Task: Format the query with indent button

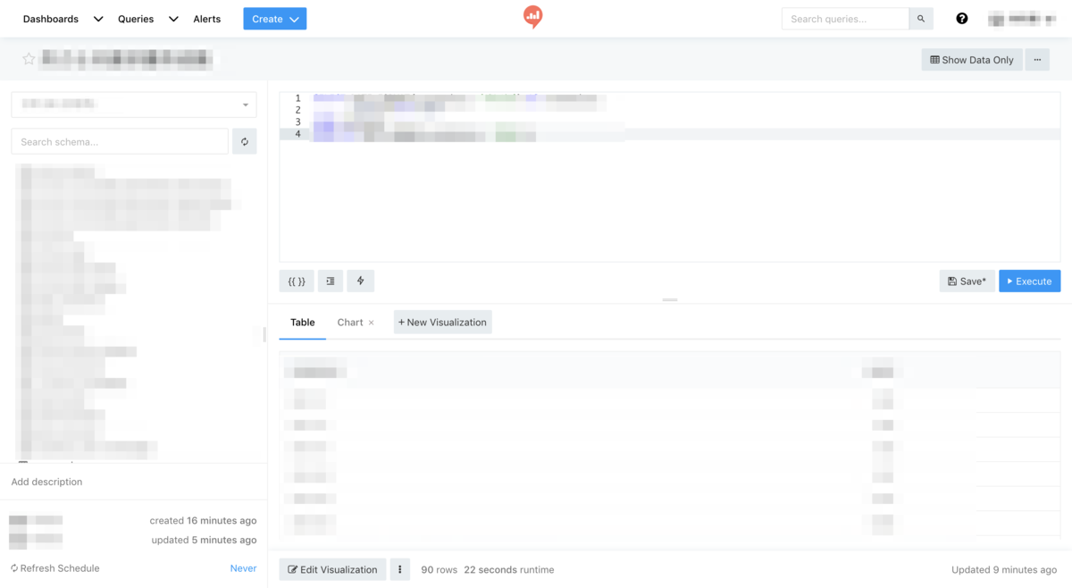Action: tap(331, 281)
